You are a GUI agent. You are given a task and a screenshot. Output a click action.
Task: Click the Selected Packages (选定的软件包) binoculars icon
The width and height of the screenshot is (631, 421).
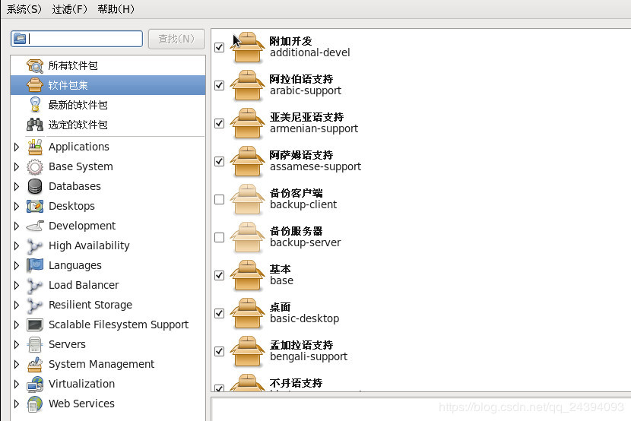click(35, 125)
